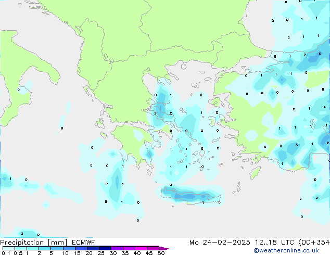Click legend value label '25'

point(101,253)
